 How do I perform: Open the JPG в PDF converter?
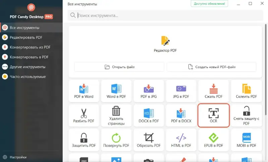(x=181, y=91)
